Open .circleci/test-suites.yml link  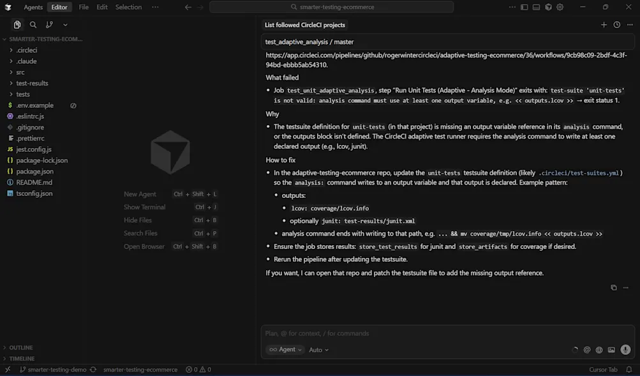(x=578, y=173)
